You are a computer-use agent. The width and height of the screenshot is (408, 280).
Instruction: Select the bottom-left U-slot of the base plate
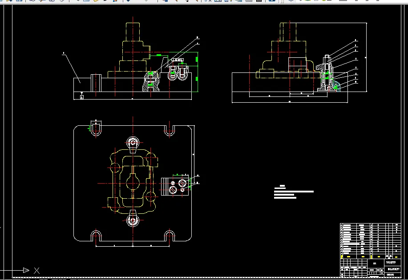coord(96,236)
